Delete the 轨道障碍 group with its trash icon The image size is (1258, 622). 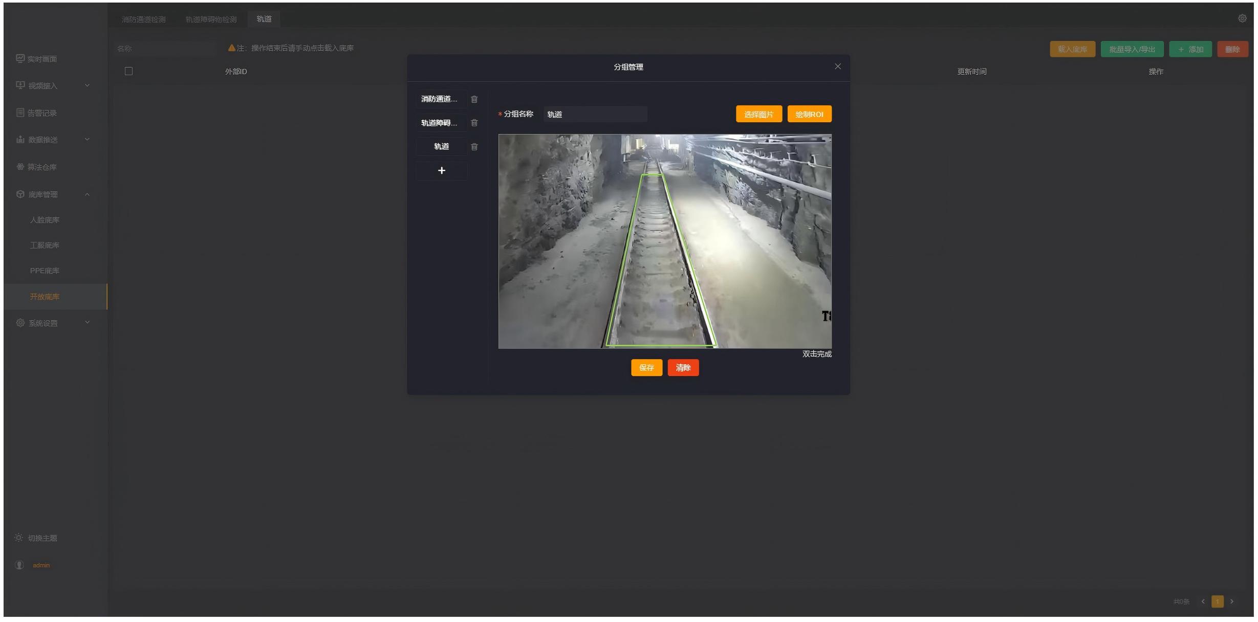click(474, 123)
